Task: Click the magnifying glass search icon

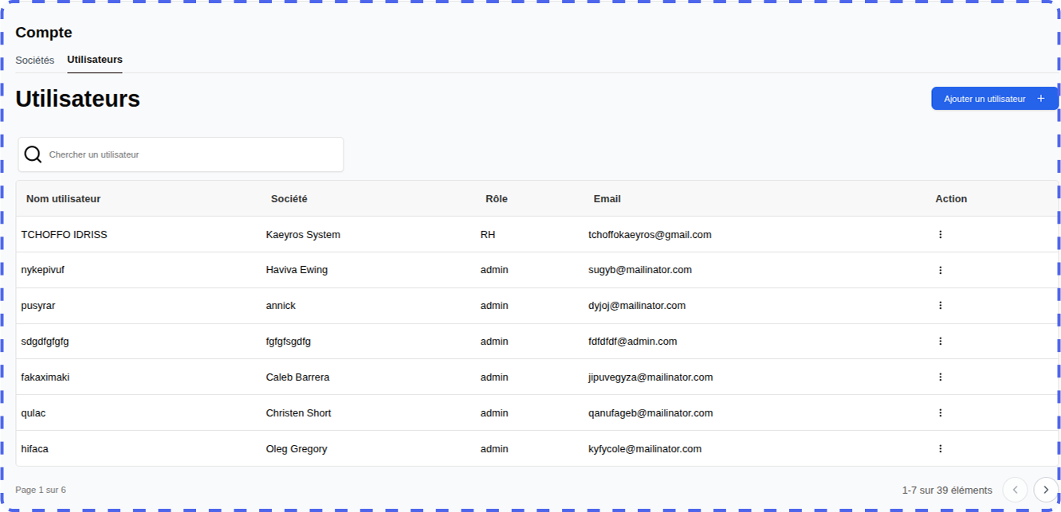Action: tap(33, 154)
